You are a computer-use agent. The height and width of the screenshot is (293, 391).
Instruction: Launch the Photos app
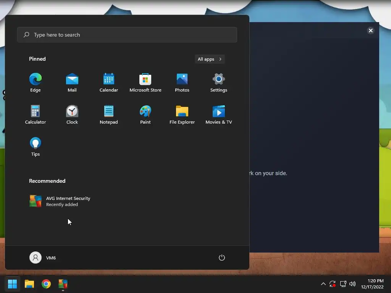pos(182,83)
